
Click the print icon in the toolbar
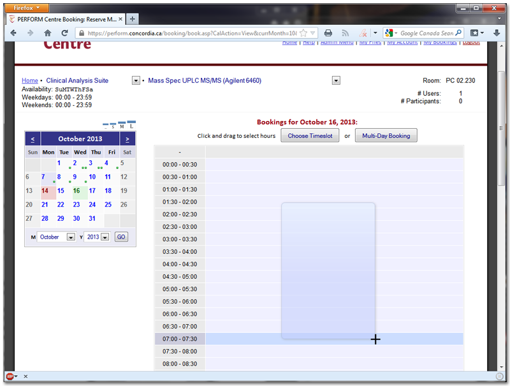[x=328, y=33]
